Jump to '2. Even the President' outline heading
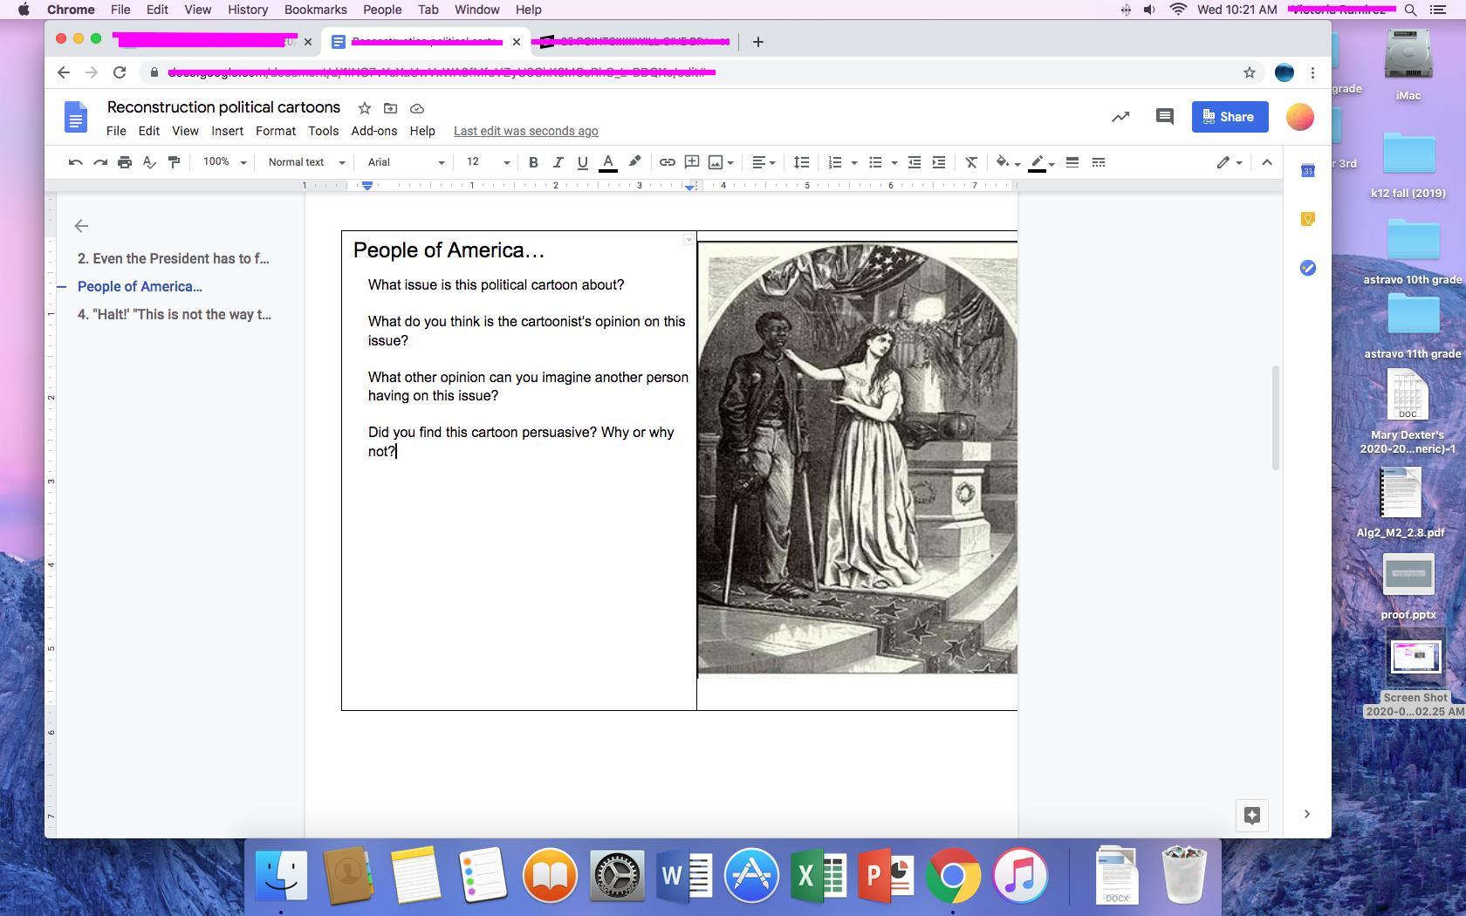 (x=173, y=258)
